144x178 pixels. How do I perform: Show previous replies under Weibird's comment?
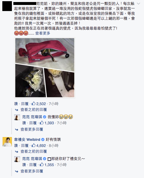point(34,152)
